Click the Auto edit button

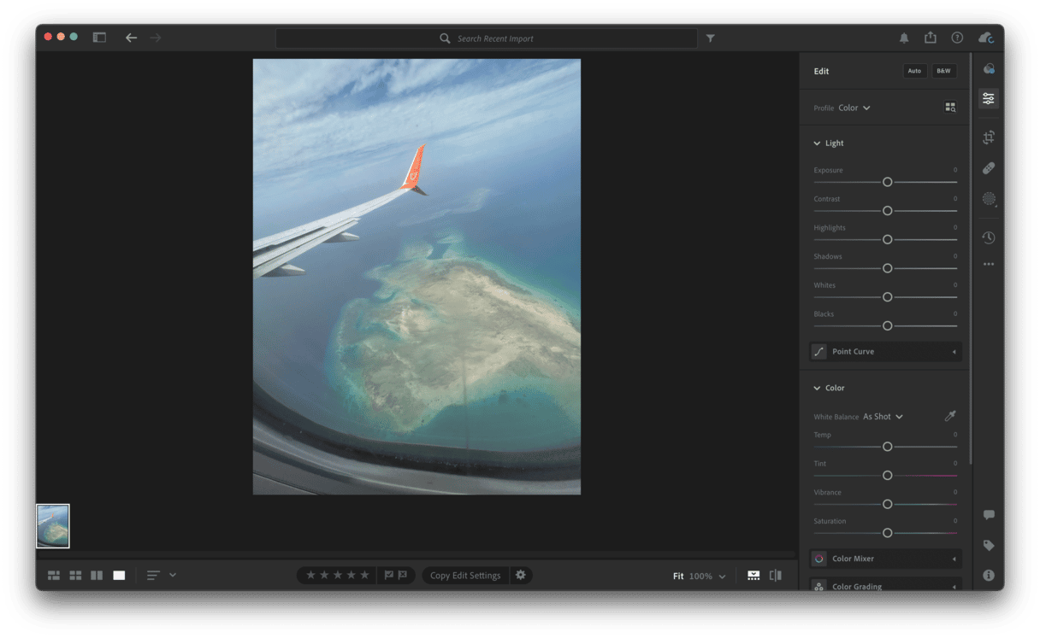[x=914, y=71]
